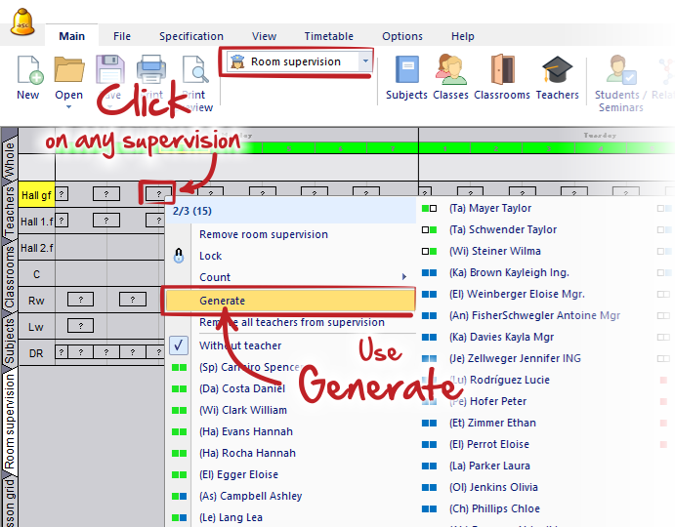Open dropdown arrow under Open button
Screen dimensions: 675x527
(68, 107)
